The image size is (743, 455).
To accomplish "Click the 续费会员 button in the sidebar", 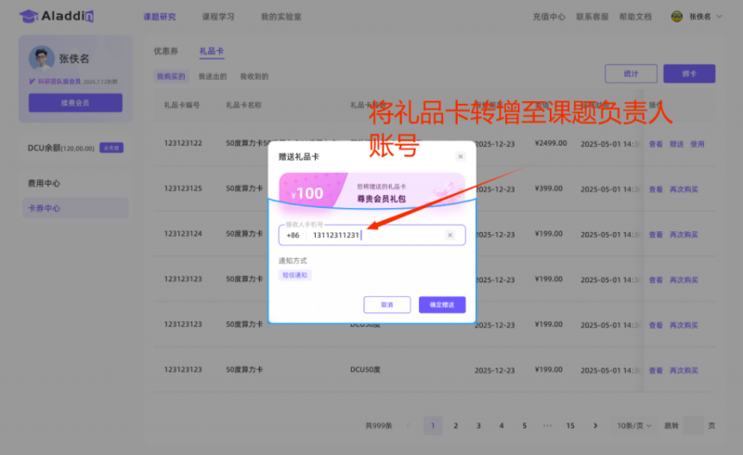I will click(x=75, y=103).
